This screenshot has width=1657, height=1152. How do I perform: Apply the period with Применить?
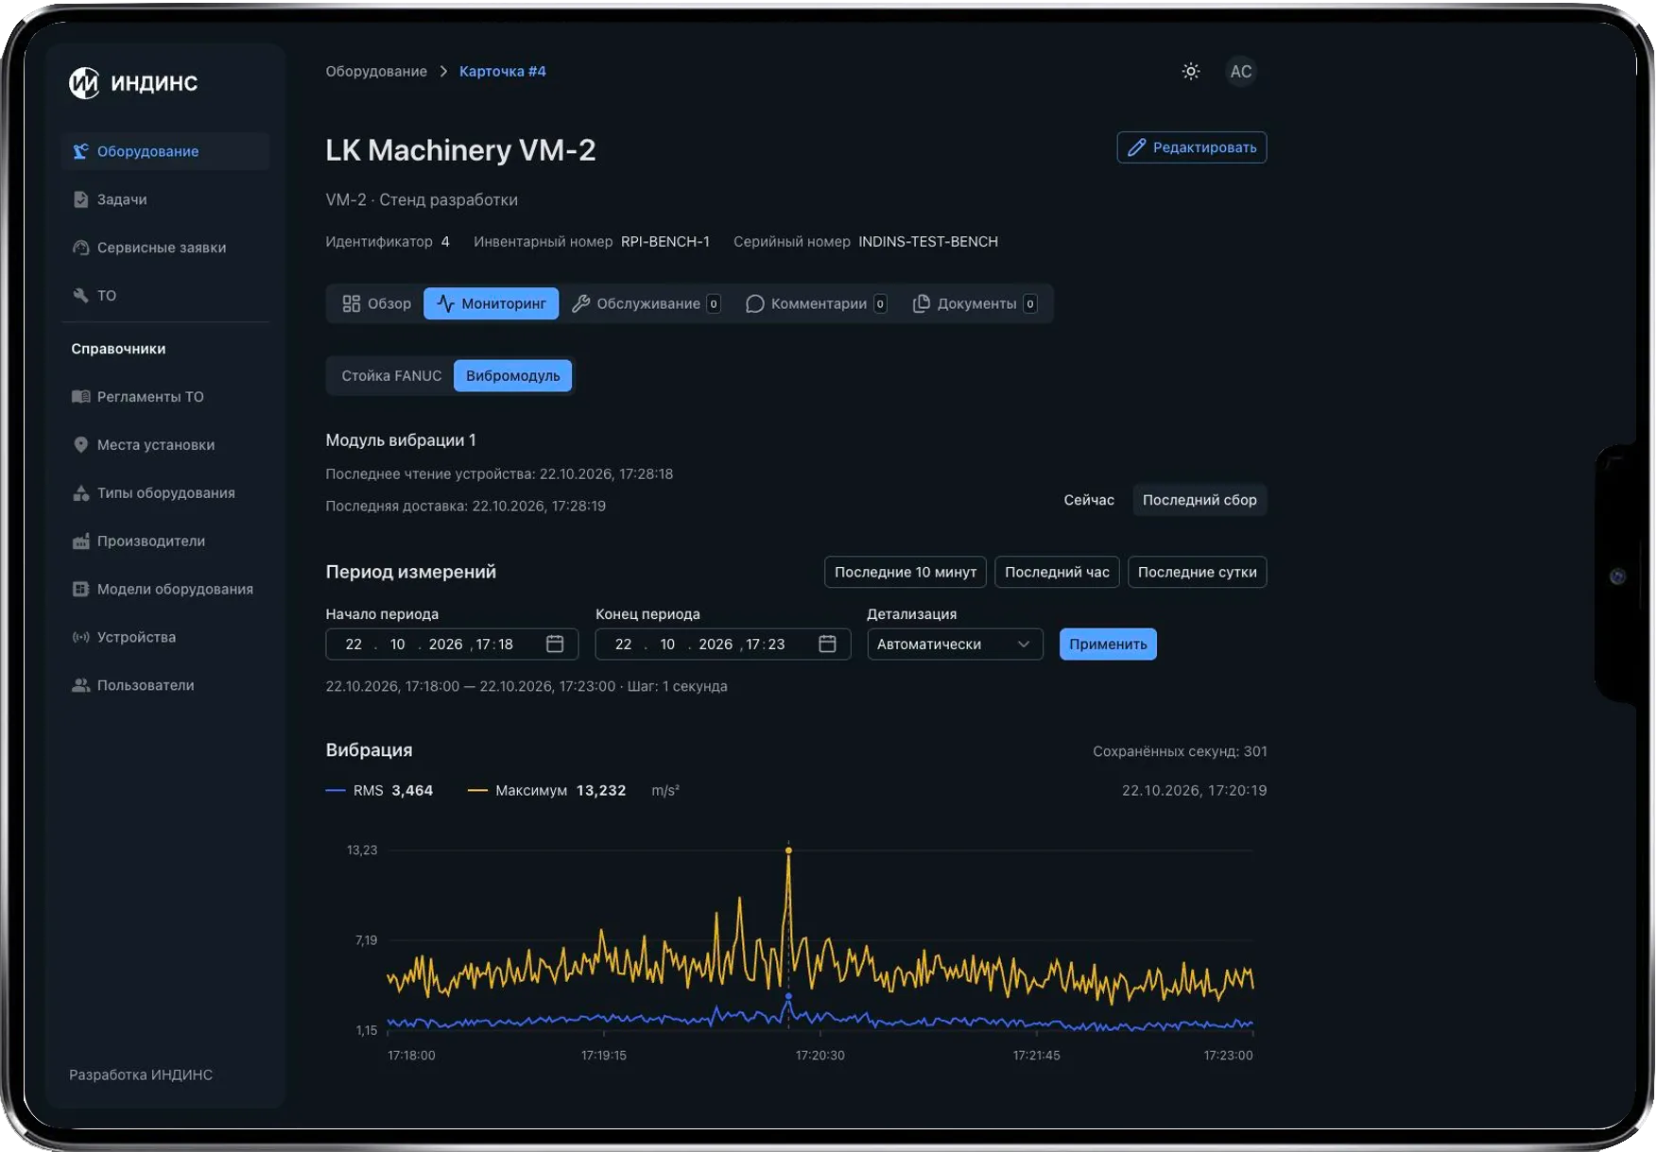point(1108,645)
